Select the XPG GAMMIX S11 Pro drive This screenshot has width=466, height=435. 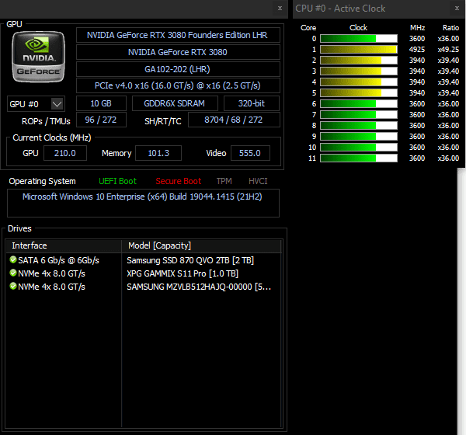(183, 273)
